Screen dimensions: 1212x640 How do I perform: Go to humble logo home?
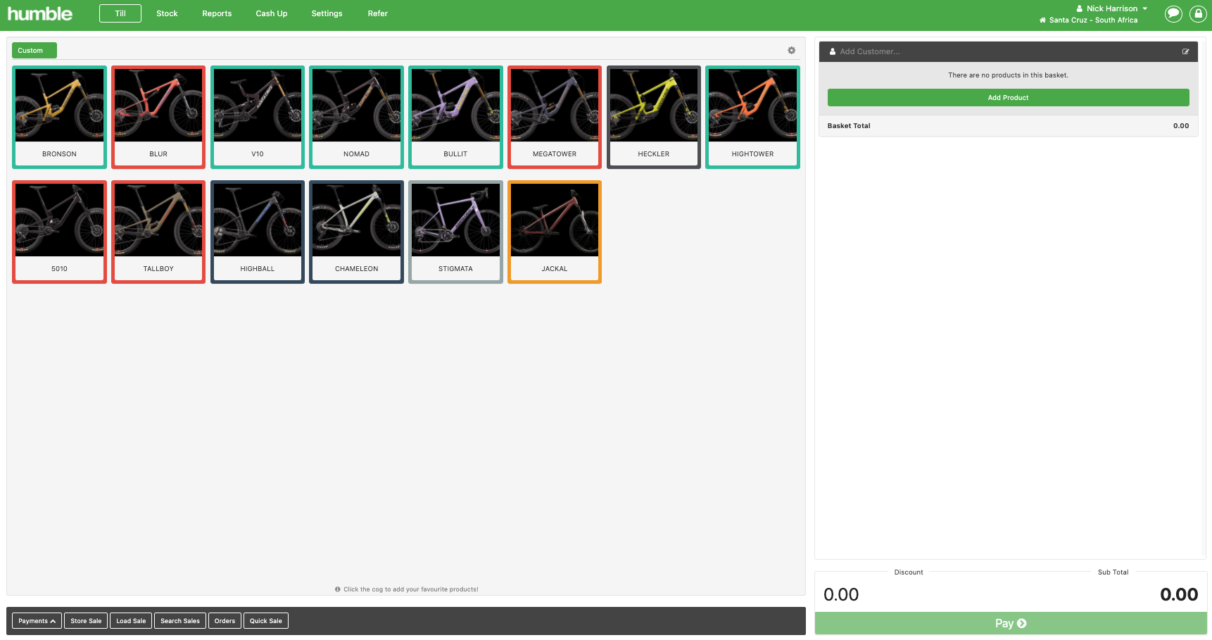coord(40,13)
